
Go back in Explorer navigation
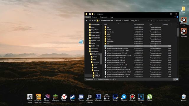pyautogui.click(x=87, y=21)
